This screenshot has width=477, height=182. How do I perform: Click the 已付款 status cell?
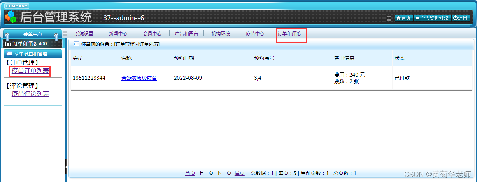(402, 78)
